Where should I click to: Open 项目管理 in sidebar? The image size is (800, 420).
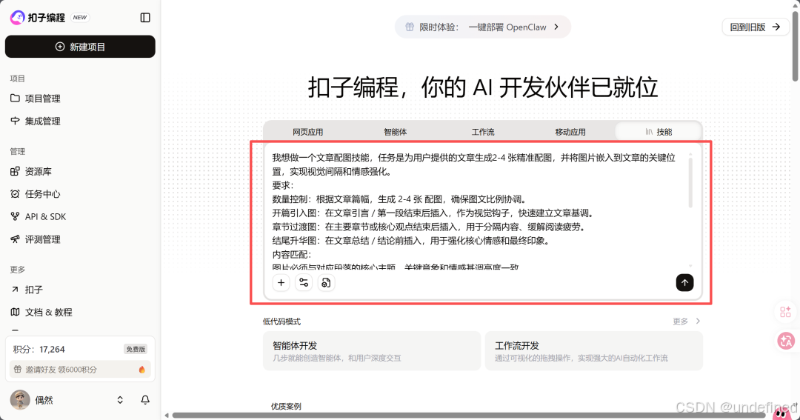pos(80,99)
